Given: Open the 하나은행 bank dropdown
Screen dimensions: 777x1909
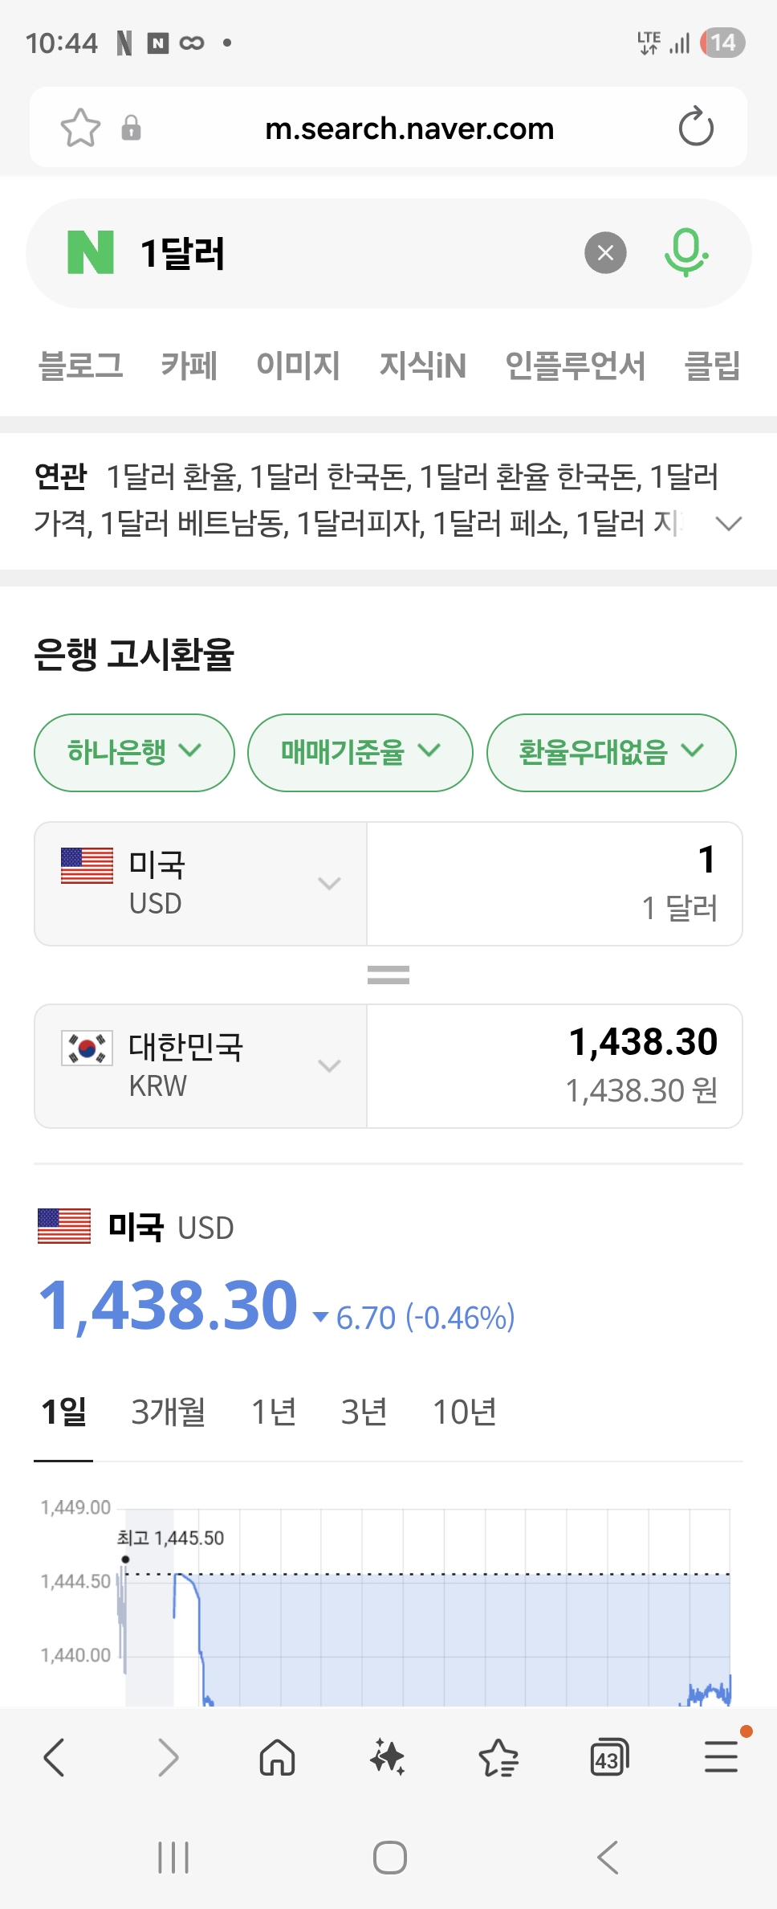Looking at the screenshot, I should point(134,753).
